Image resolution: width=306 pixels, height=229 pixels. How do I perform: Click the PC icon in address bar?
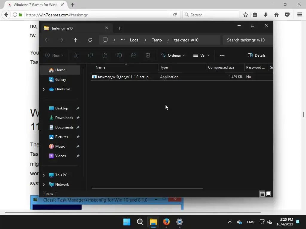pos(105,40)
